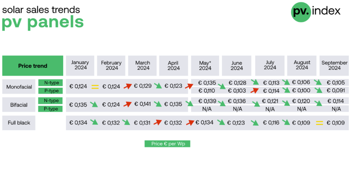Select the September 2024 column header
351x175 pixels.
(334, 66)
